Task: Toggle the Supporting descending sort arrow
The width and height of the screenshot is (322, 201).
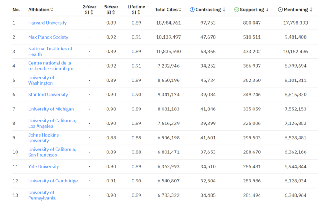Action: (267, 10)
